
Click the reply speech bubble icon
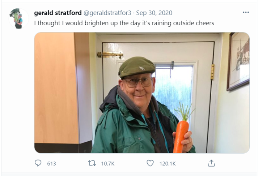click(38, 163)
